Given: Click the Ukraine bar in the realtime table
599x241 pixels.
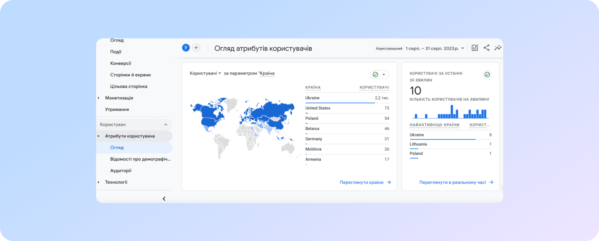Looking at the screenshot, I should click(x=442, y=139).
